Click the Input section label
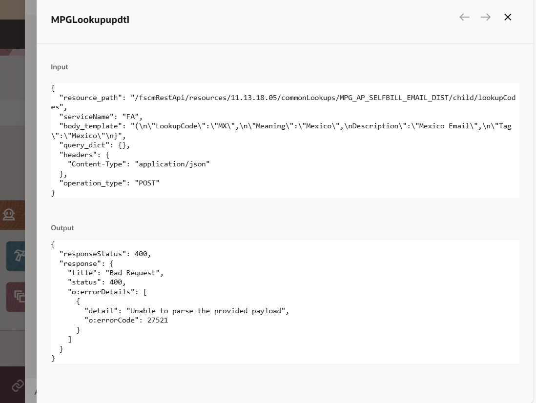536x403 pixels. point(60,67)
